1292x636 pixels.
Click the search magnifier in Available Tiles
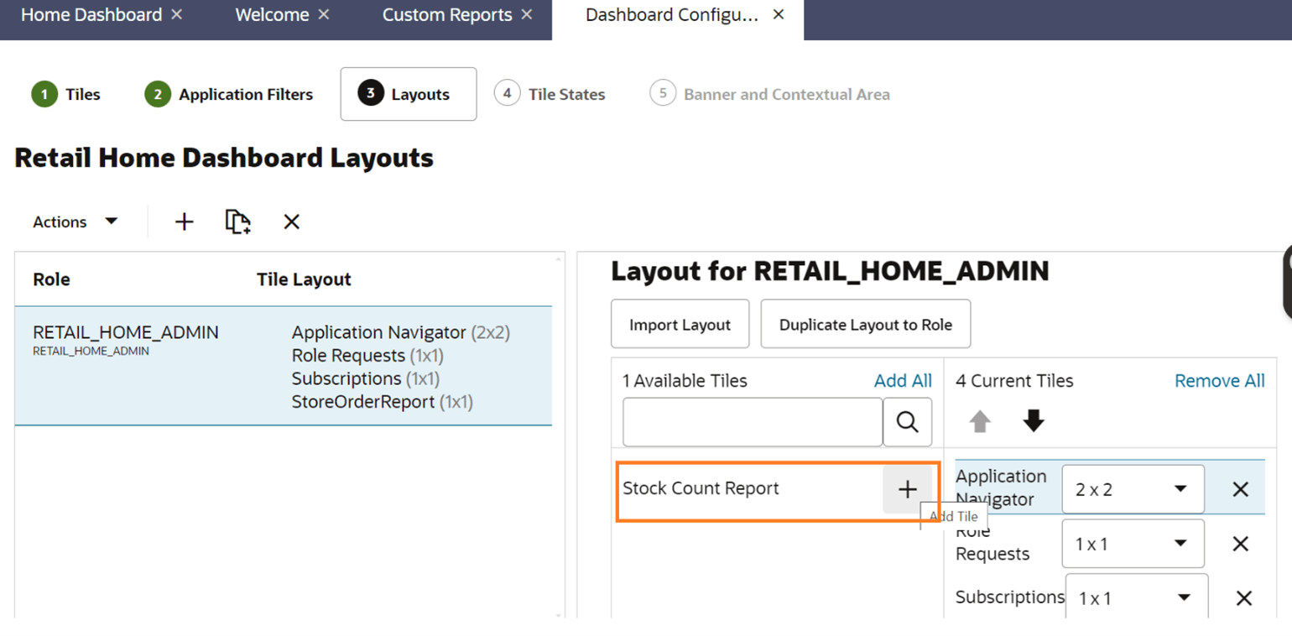(907, 421)
